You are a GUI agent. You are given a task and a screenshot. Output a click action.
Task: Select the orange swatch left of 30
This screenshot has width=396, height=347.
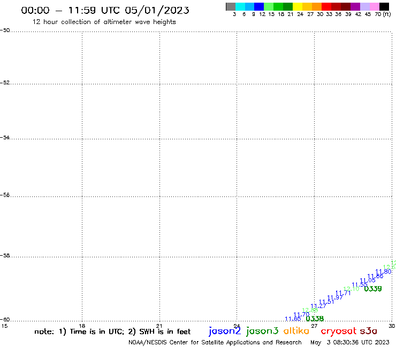coord(317,6)
